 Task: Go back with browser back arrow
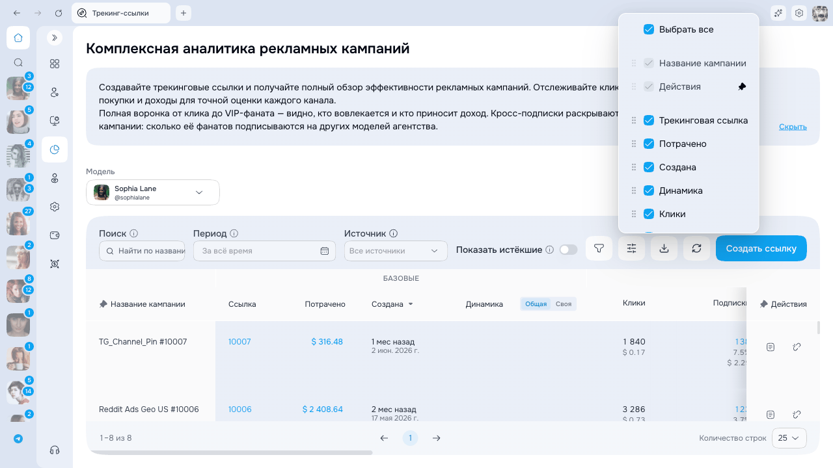pos(17,13)
